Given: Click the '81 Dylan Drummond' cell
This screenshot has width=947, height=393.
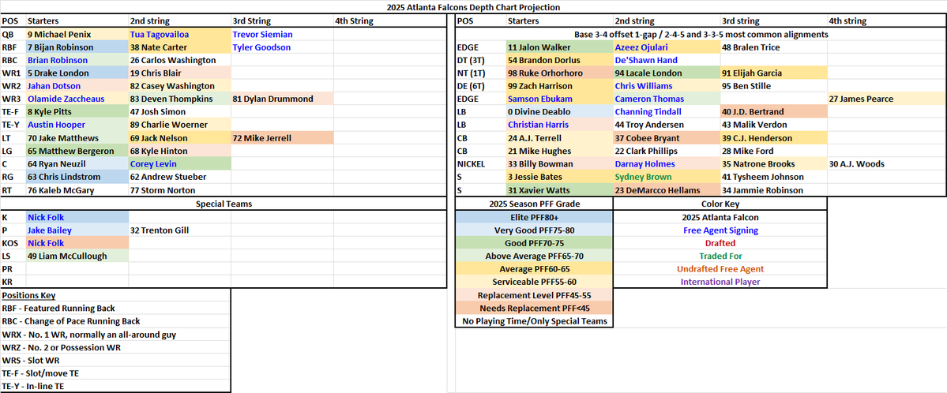Looking at the screenshot, I should coord(282,99).
